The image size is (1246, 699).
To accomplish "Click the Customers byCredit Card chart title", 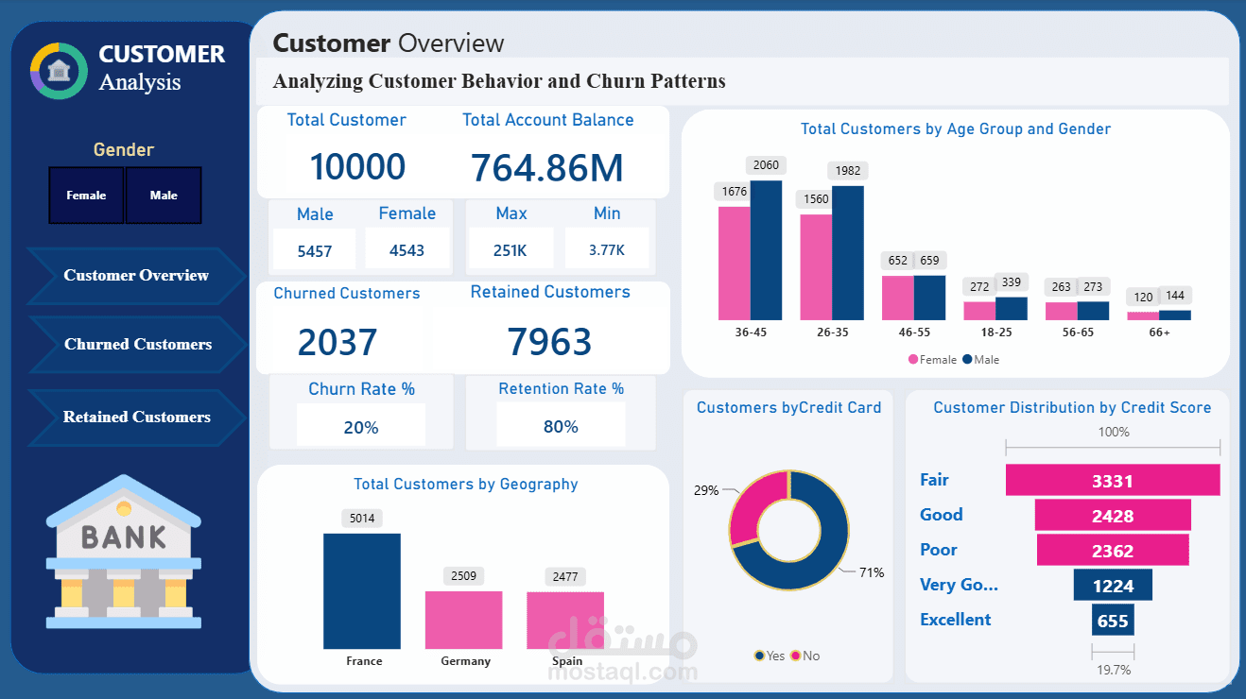I will point(788,408).
